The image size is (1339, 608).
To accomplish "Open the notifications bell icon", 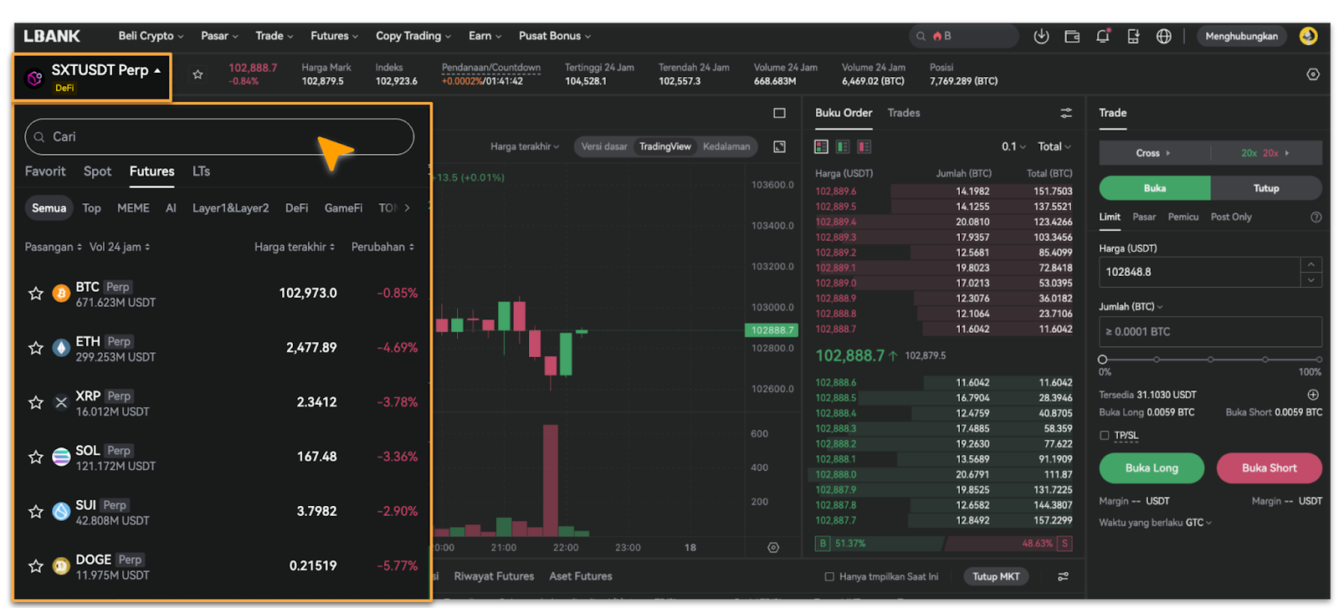I will tap(1103, 36).
